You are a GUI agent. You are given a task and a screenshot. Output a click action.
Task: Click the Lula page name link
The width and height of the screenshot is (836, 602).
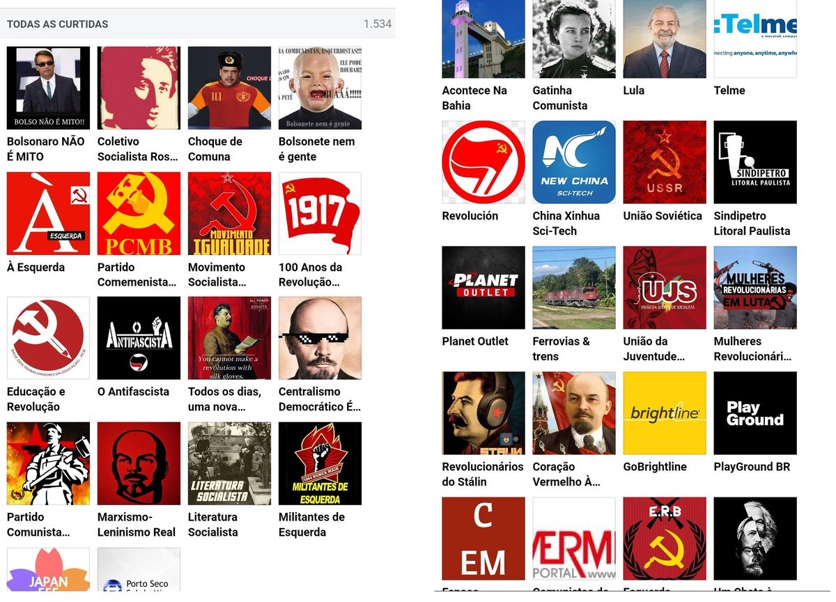tap(634, 91)
